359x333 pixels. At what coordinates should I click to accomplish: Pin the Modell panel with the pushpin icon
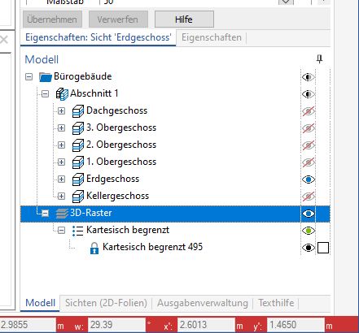(320, 58)
